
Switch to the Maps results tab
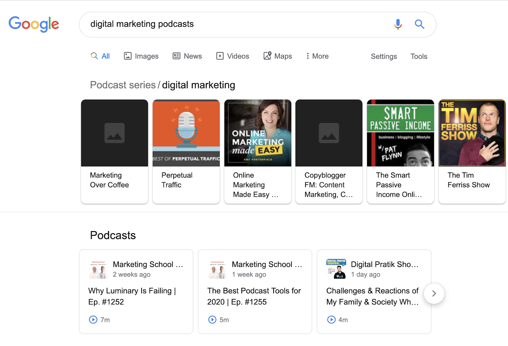(278, 56)
